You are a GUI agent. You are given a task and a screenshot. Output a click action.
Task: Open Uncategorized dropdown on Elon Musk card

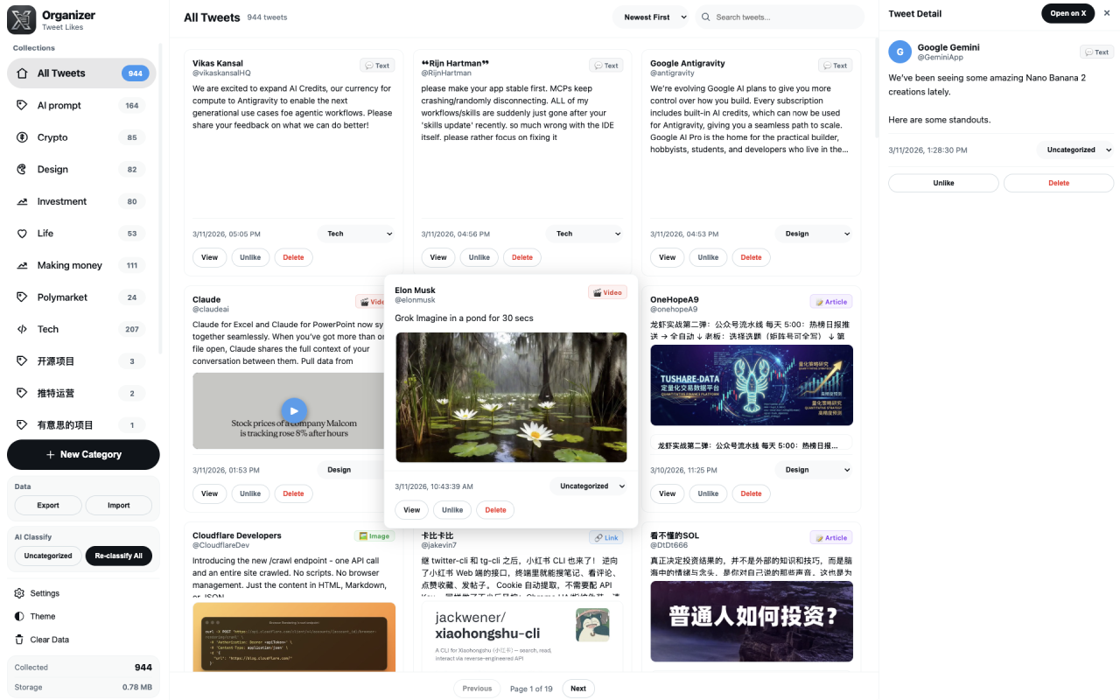[589, 486]
